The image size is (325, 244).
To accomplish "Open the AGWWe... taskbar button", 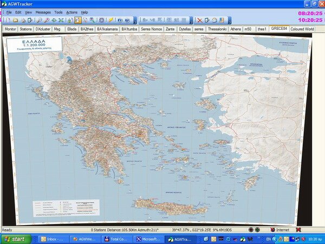I will pos(85,239).
